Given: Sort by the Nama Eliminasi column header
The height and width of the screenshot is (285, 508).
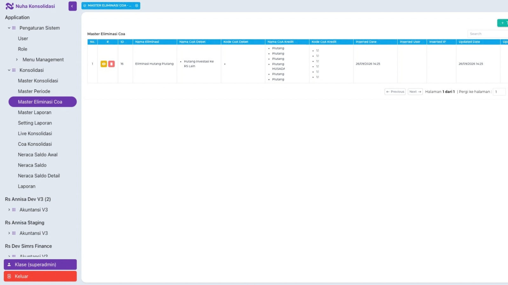Looking at the screenshot, I should coord(155,42).
